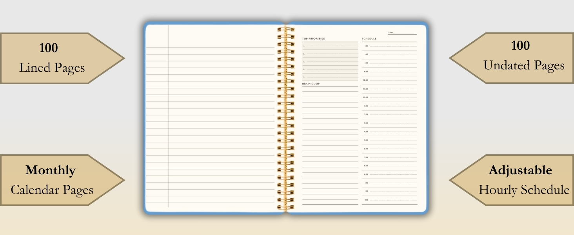Select the left lined notebook page
The width and height of the screenshot is (574, 235).
click(212, 117)
